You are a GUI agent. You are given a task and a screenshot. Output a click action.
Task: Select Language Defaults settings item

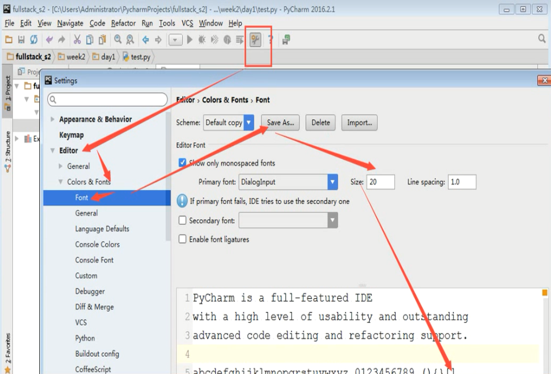tap(102, 229)
